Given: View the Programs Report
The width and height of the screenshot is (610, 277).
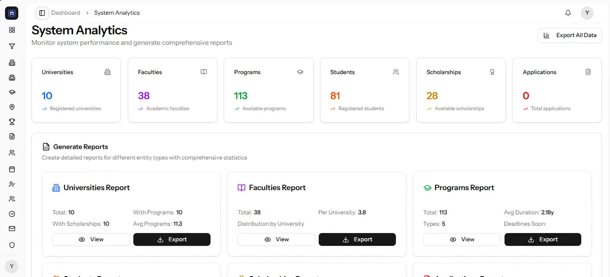Looking at the screenshot, I should click(x=462, y=239).
